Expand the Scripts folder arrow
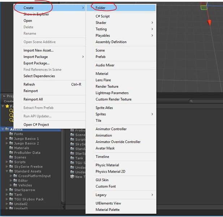Viewport: 223px width, 217px height. click(x=7, y=162)
